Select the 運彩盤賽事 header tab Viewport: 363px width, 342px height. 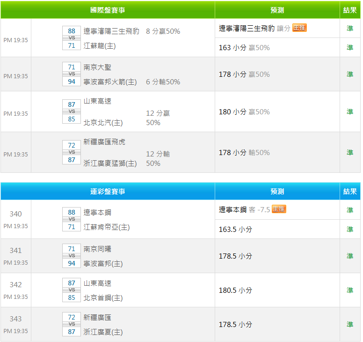(x=108, y=192)
